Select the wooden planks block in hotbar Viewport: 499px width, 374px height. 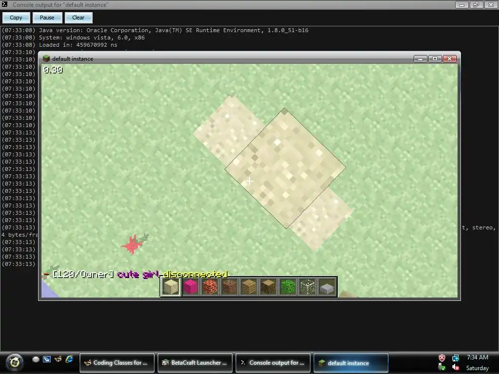click(x=249, y=287)
